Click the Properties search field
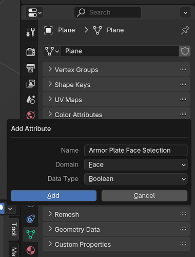This screenshot has width=195, height=257. pyautogui.click(x=108, y=12)
